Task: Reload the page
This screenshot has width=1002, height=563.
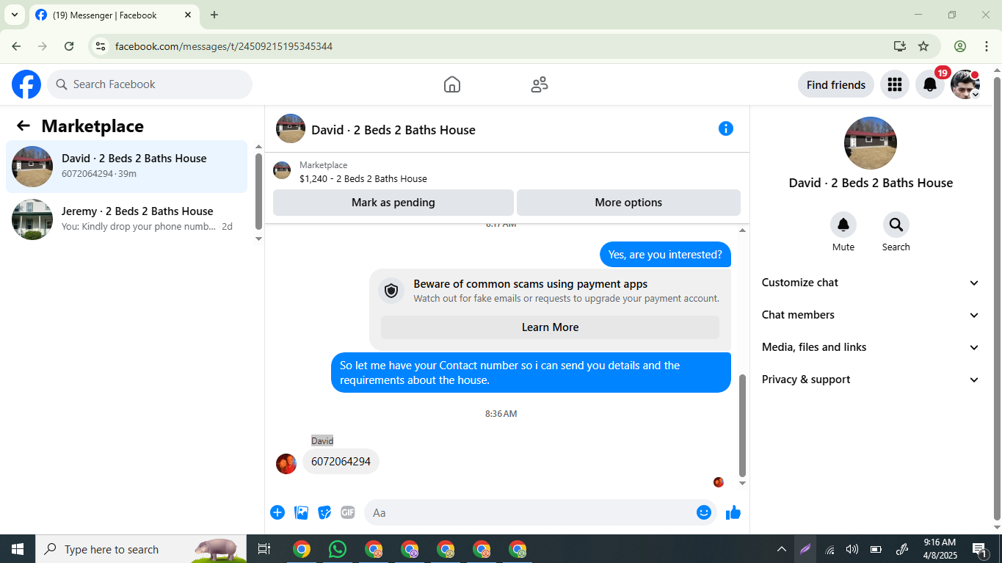Action: (69, 46)
